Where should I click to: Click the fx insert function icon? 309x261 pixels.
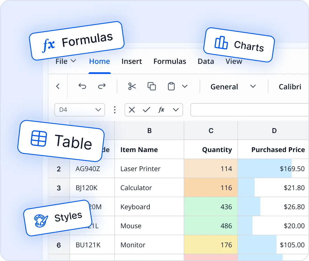pyautogui.click(x=162, y=110)
